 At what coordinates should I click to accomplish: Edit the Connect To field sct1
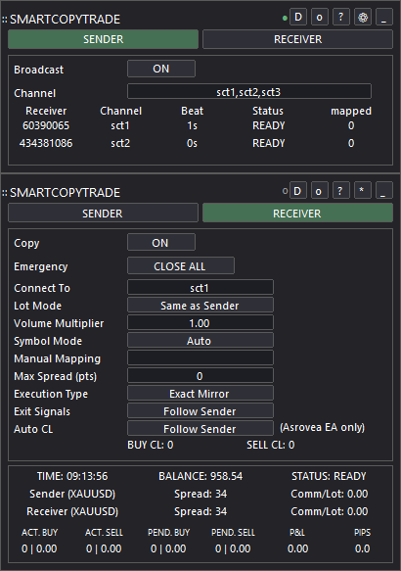(200, 288)
